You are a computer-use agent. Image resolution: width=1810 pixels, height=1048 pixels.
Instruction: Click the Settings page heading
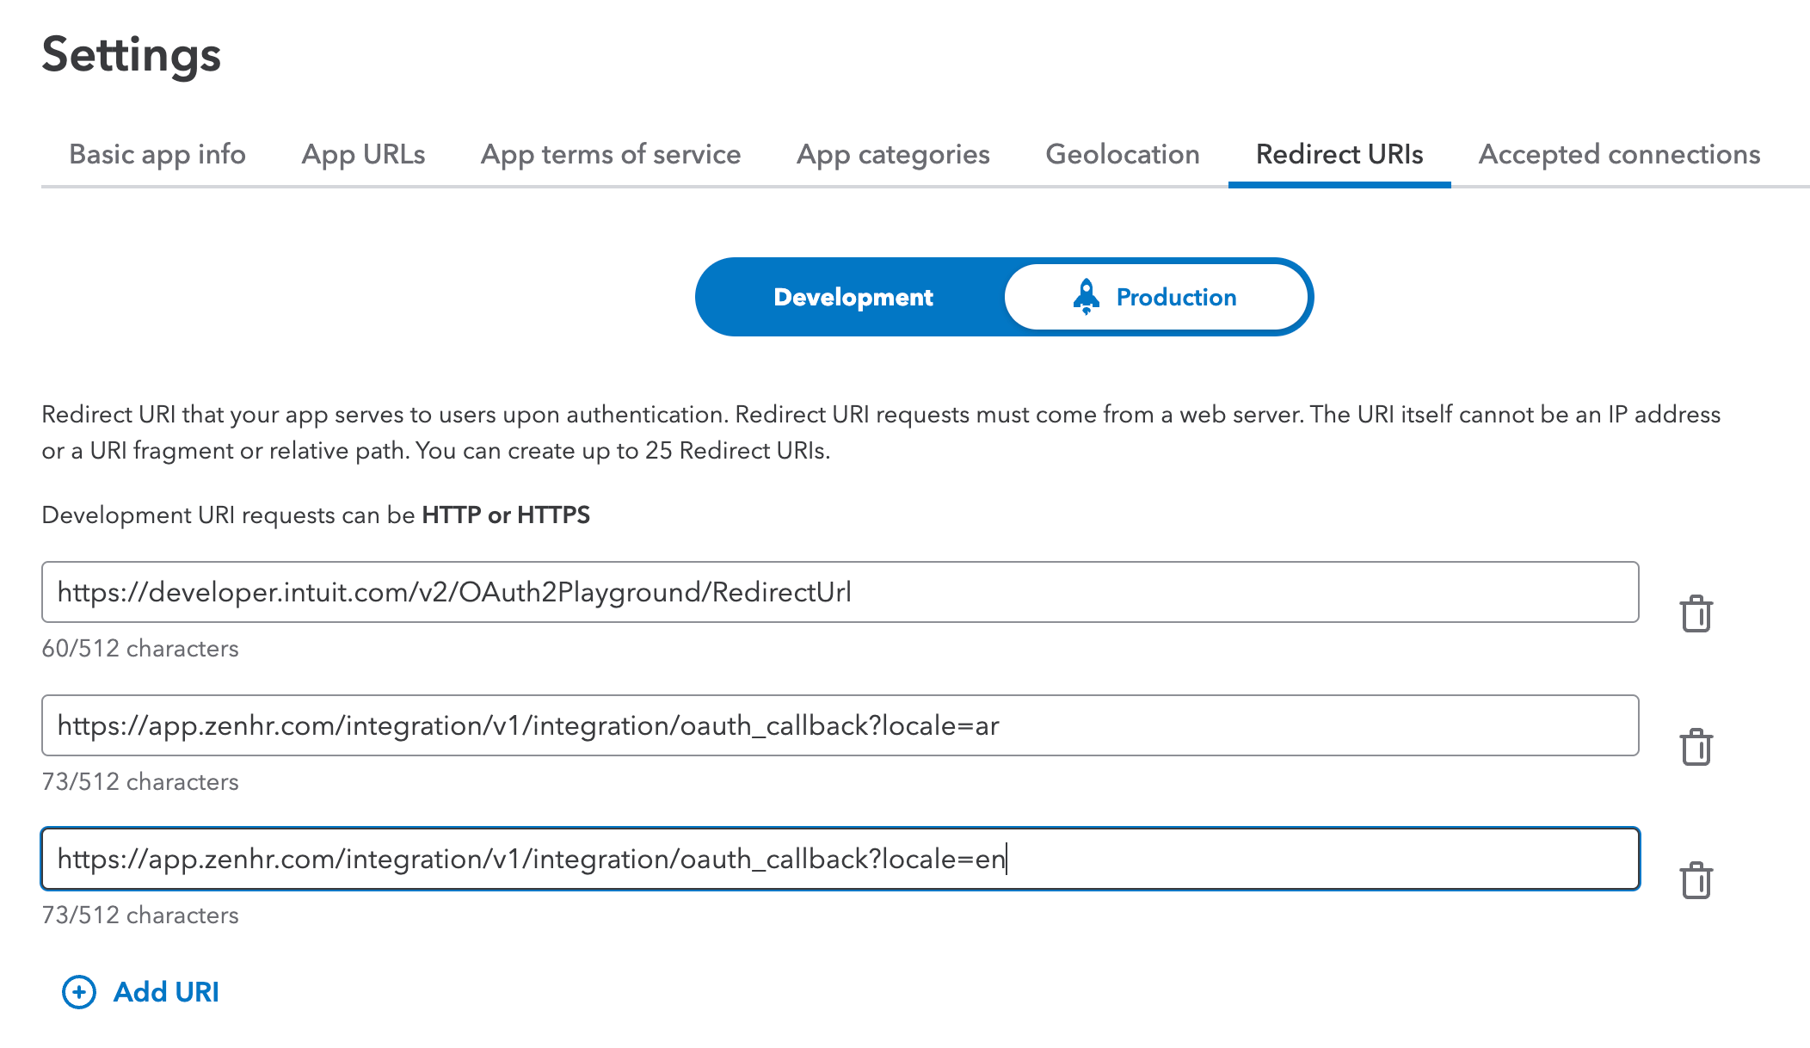click(x=132, y=54)
